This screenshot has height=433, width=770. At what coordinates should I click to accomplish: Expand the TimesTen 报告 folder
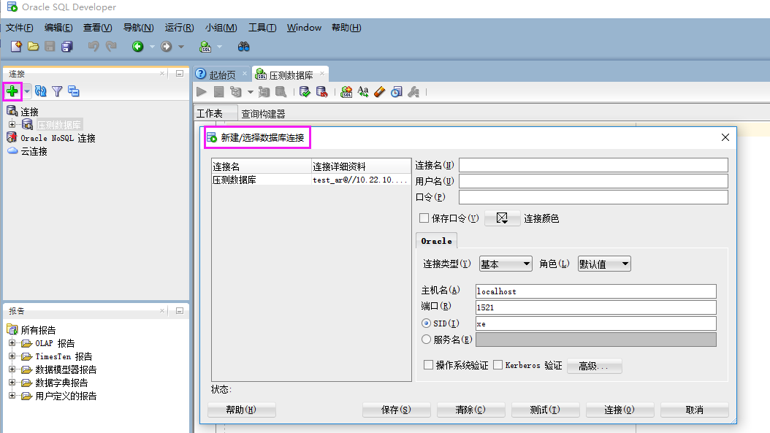click(x=12, y=356)
